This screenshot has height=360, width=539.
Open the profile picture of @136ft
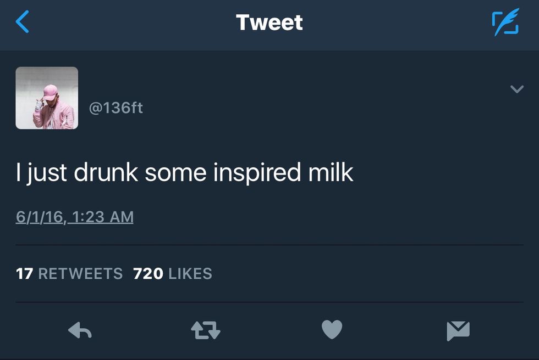(x=47, y=98)
